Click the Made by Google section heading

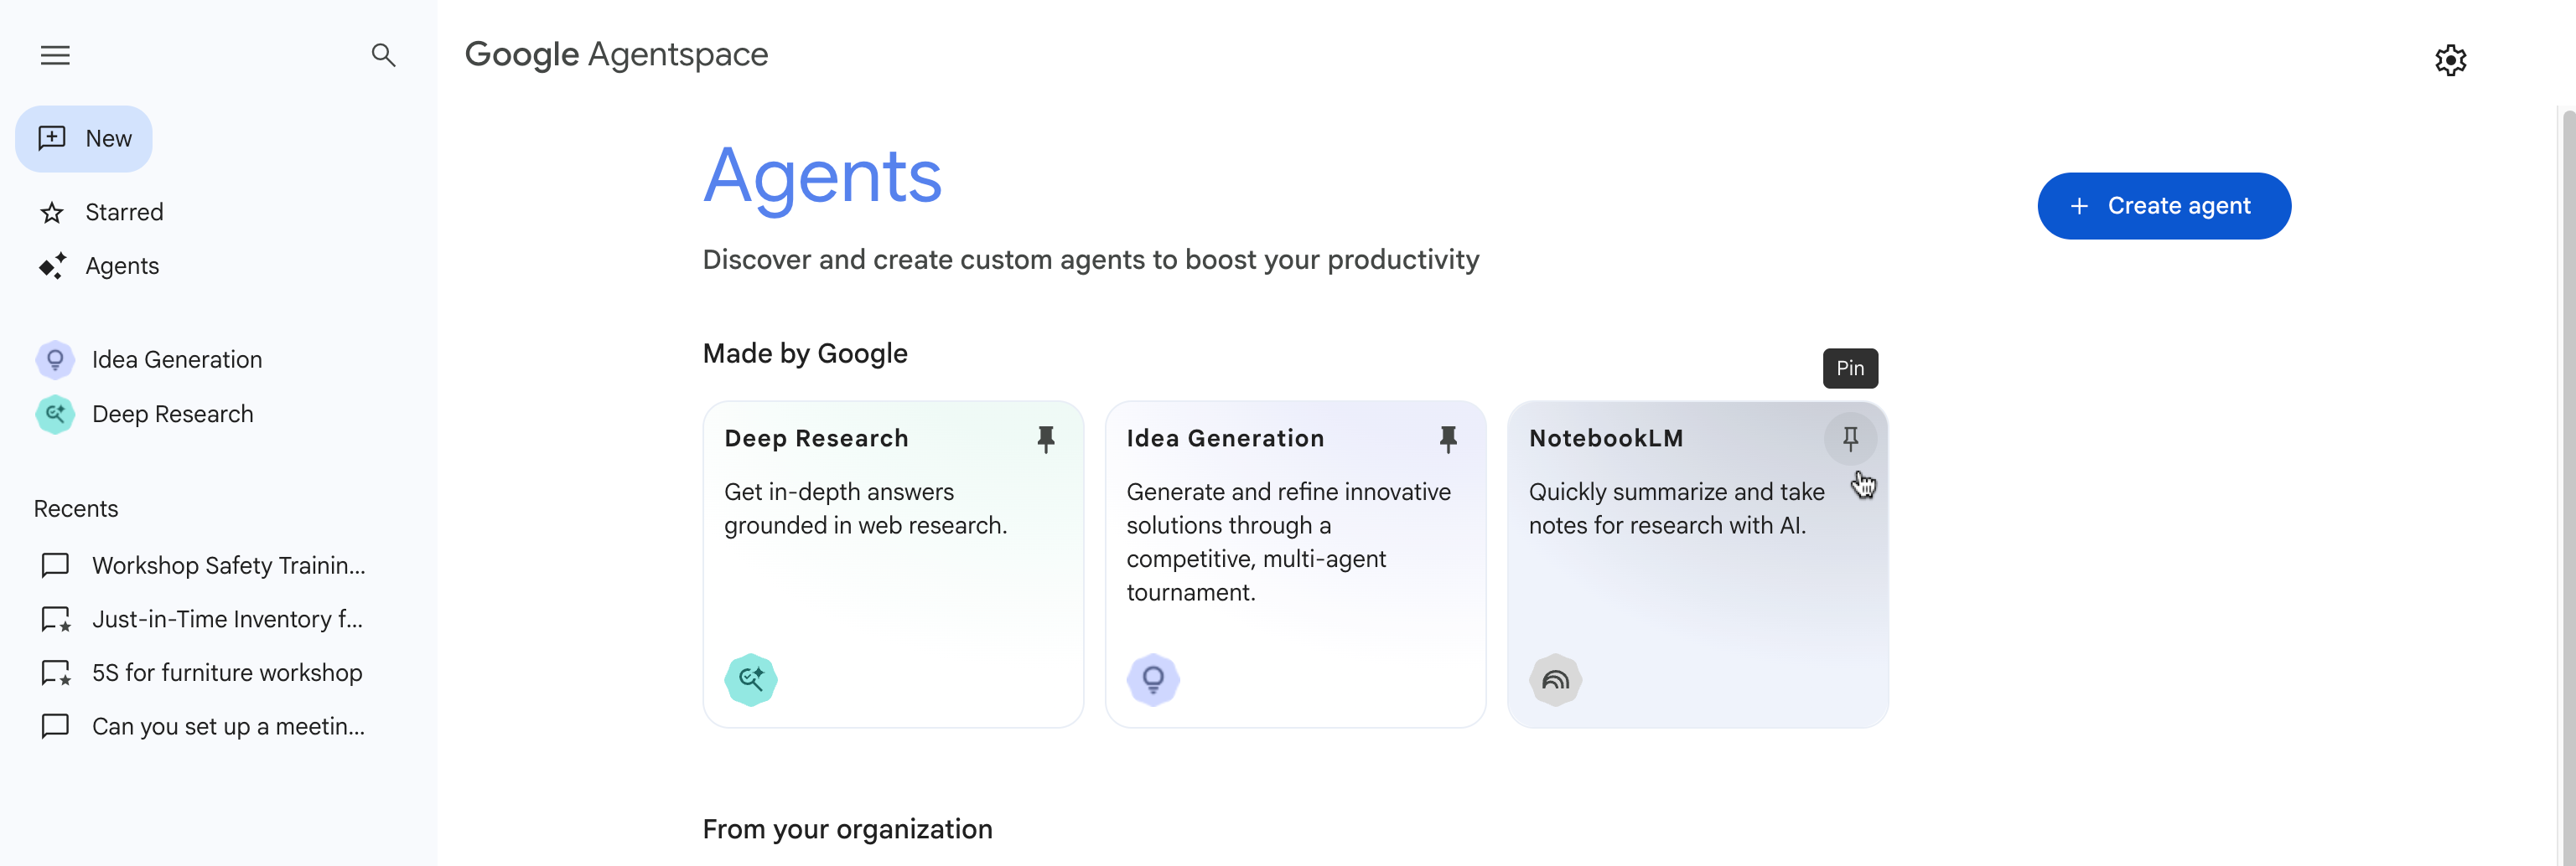click(x=805, y=353)
